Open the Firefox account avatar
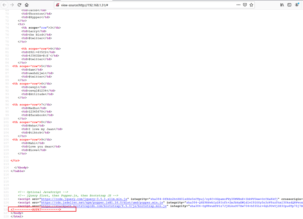The width and height of the screenshot is (303, 219). tap(297, 5)
